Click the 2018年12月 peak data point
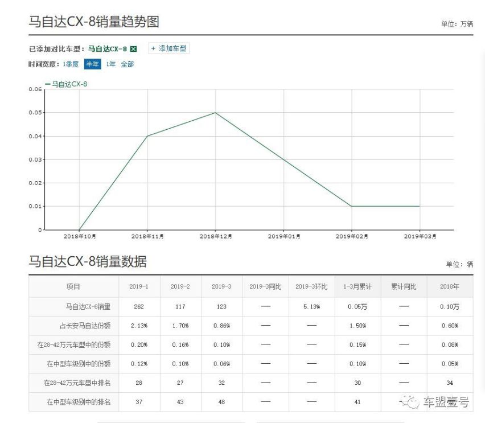 click(216, 113)
